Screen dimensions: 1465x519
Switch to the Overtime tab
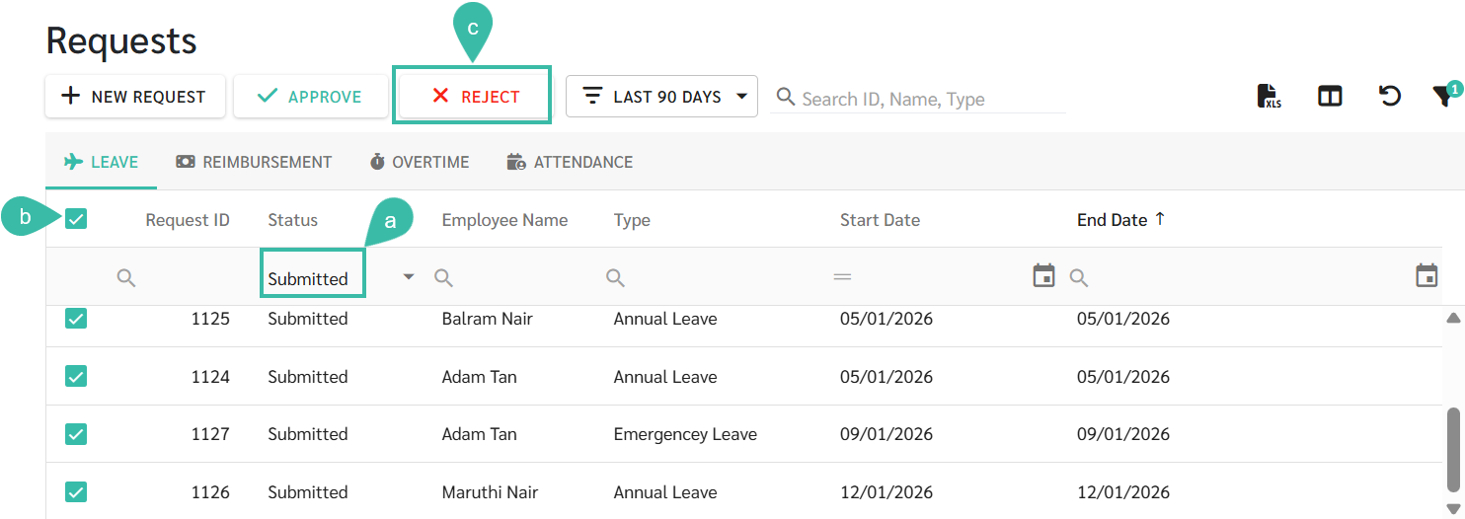[420, 162]
